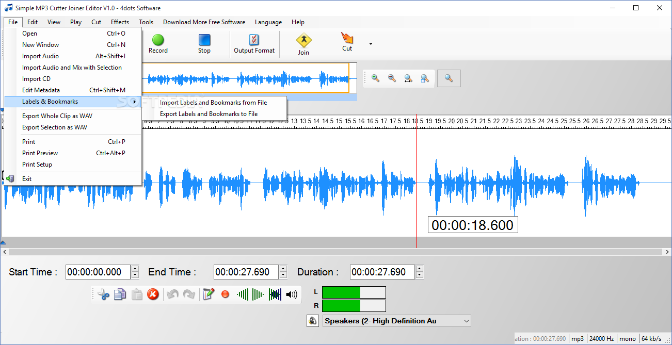672x345 pixels.
Task: Click the redo arrow icon
Action: (x=189, y=294)
